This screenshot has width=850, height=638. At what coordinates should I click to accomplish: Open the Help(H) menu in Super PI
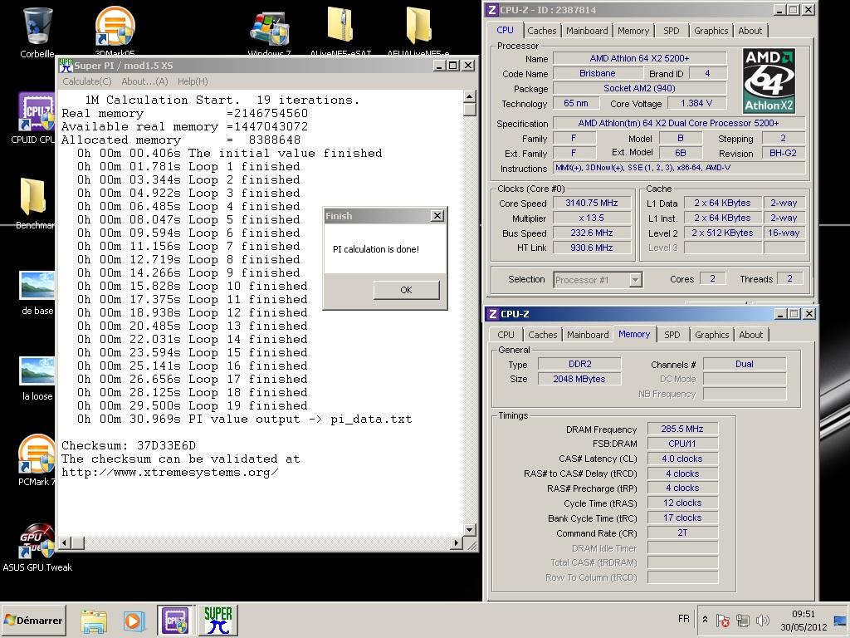tap(193, 81)
